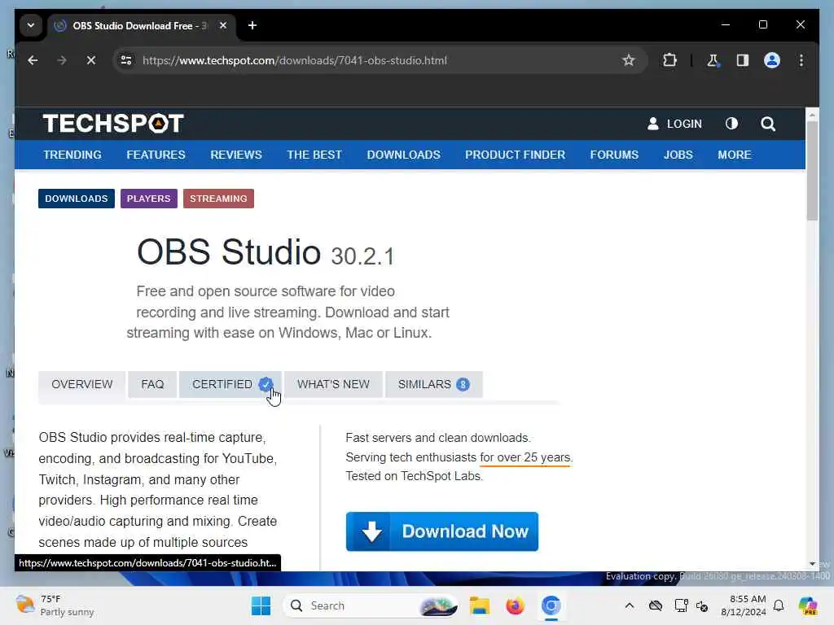Click the Copilot preview icon on taskbar
Screen dimensions: 834x625
tap(808, 605)
